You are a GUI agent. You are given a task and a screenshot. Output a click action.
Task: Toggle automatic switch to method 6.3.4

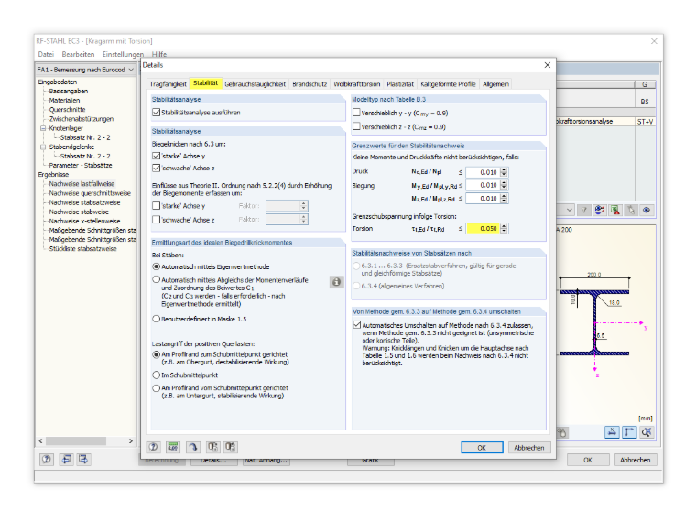(x=356, y=325)
